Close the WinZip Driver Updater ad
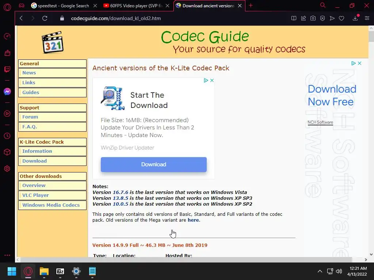This screenshot has width=374, height=280. (212, 81)
